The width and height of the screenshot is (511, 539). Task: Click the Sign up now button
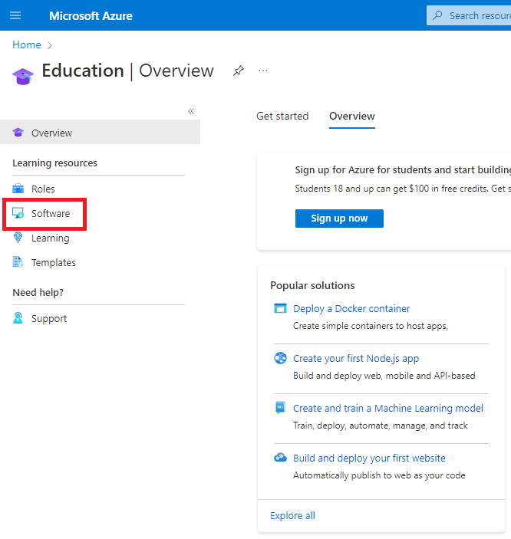[339, 219]
